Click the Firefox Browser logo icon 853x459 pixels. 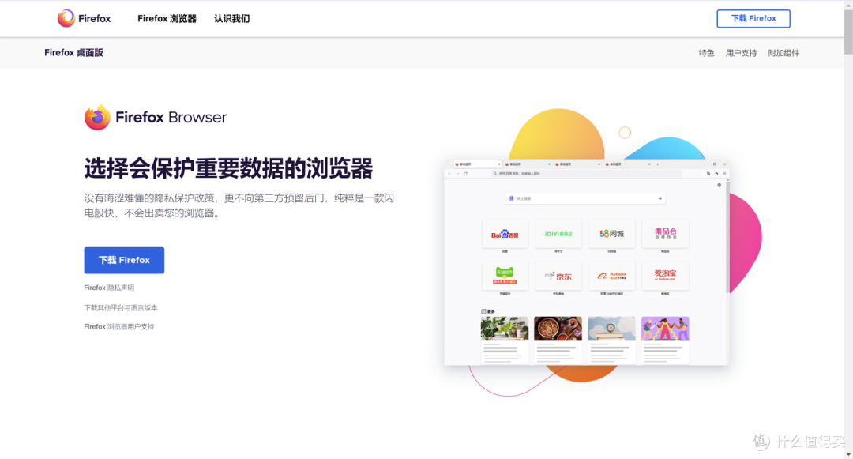click(x=97, y=117)
